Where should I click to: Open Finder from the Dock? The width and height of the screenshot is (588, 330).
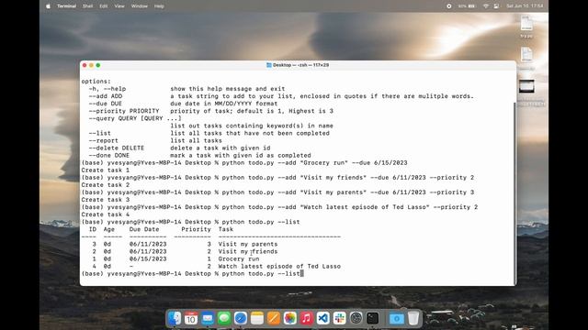175,318
